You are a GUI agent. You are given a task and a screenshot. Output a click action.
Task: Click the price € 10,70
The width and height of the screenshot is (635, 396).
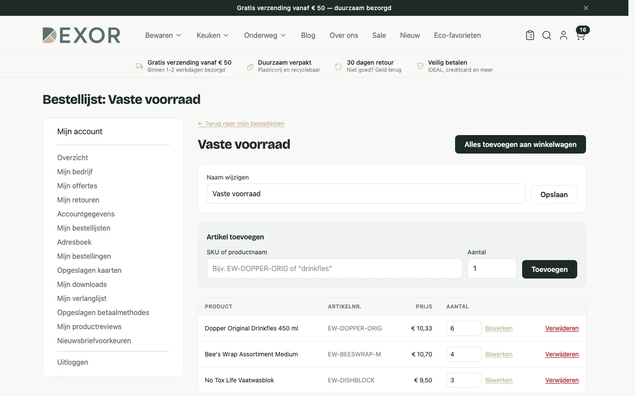[422, 354]
